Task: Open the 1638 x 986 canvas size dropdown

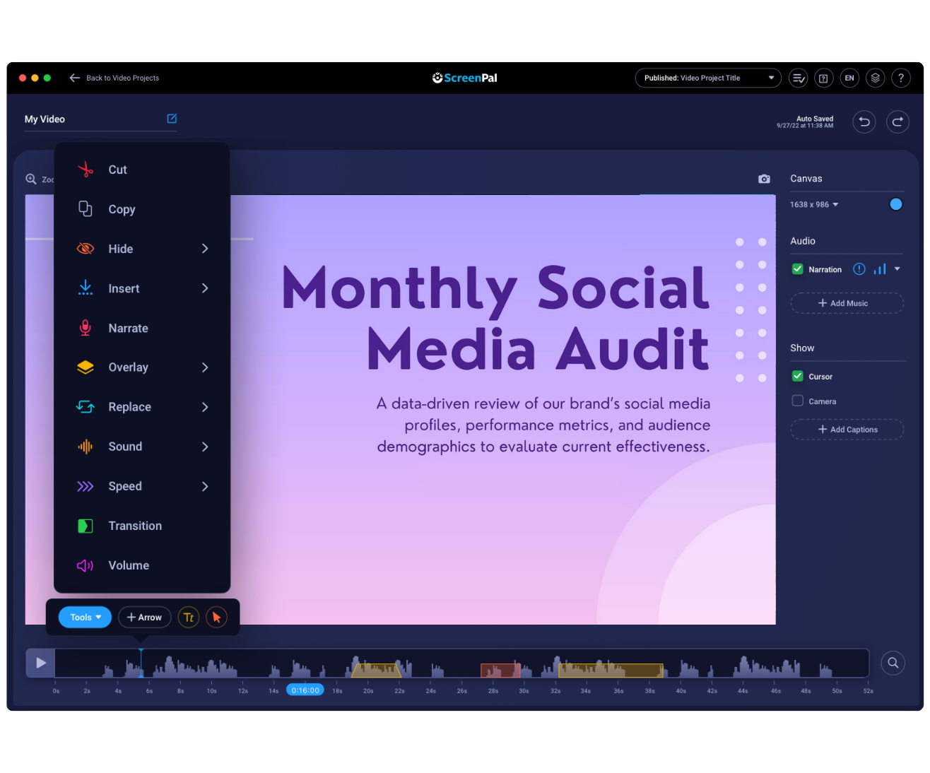Action: pyautogui.click(x=814, y=204)
